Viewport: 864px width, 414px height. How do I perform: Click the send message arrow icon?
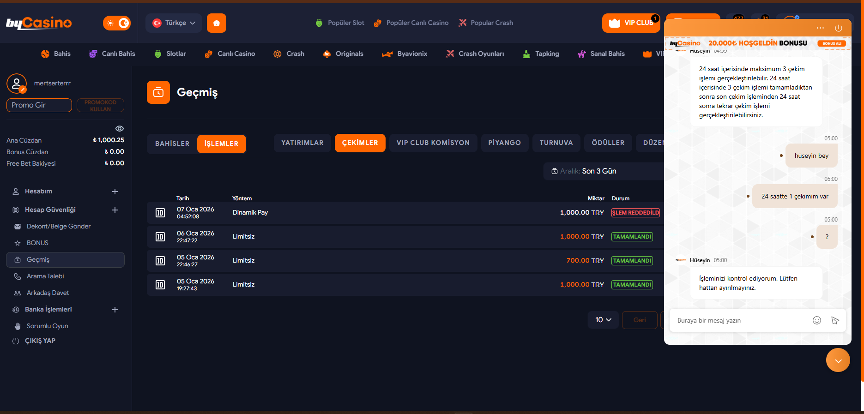point(835,320)
